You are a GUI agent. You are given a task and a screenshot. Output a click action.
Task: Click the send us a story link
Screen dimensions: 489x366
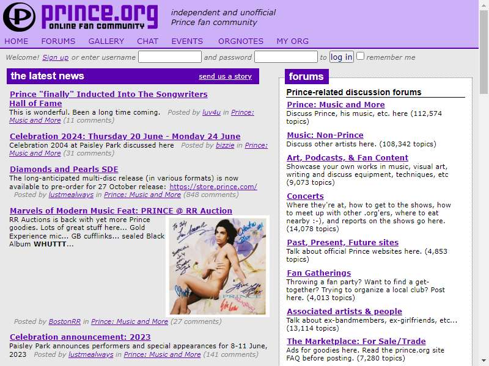tap(225, 76)
